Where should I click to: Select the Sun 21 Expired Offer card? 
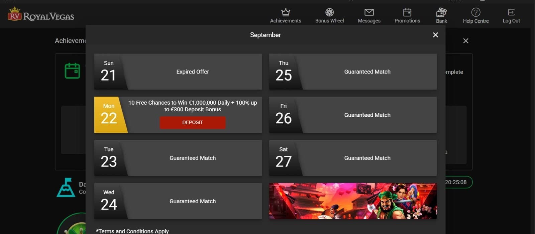[178, 72]
